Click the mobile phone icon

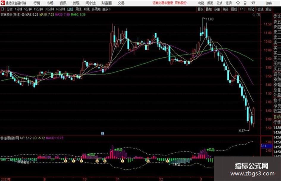coord(245,3)
